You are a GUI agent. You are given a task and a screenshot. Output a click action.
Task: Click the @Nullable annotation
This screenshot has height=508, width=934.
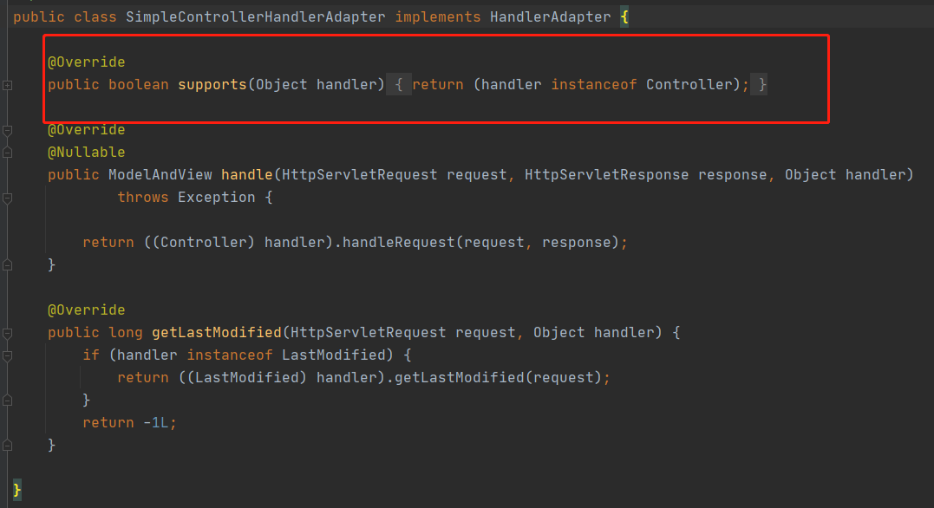tap(87, 153)
